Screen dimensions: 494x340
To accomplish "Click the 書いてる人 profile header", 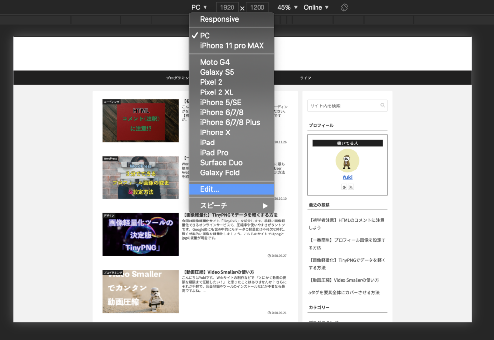I will coord(347,143).
